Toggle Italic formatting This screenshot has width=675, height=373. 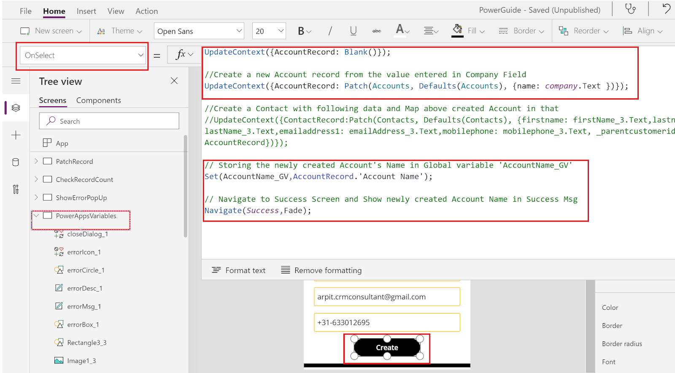click(x=330, y=31)
